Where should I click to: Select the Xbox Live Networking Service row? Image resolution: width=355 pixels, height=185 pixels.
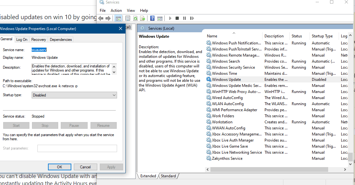[277, 152]
